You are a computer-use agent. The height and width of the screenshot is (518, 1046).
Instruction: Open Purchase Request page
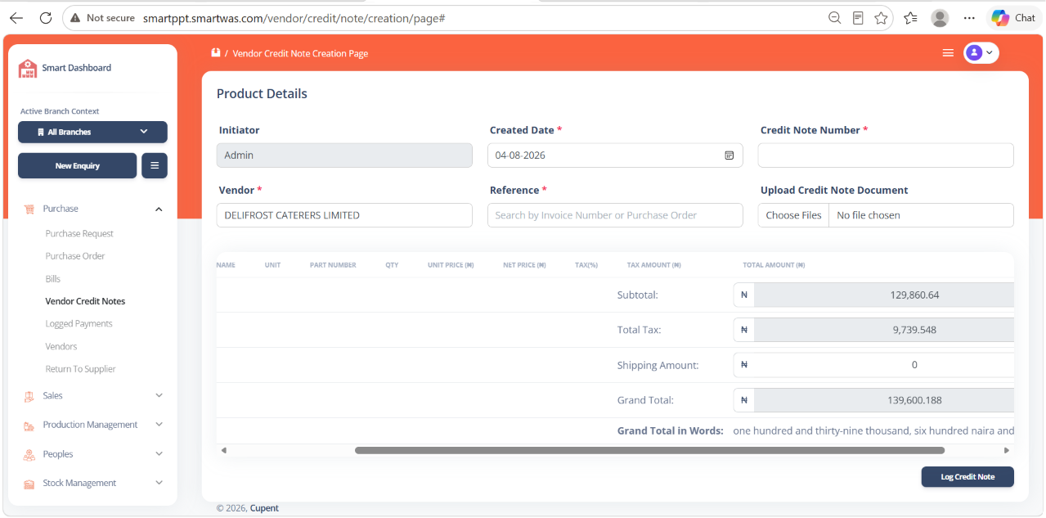(x=79, y=234)
